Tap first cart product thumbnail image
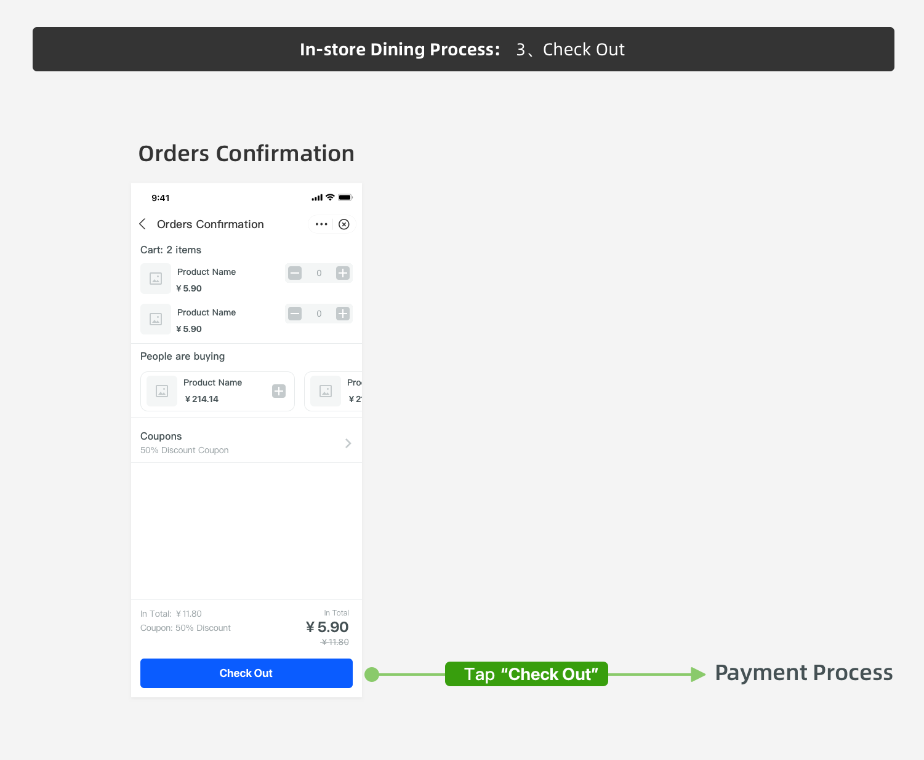 (x=156, y=279)
